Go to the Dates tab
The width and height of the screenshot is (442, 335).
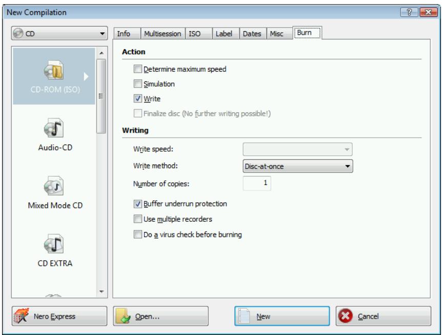tap(252, 33)
